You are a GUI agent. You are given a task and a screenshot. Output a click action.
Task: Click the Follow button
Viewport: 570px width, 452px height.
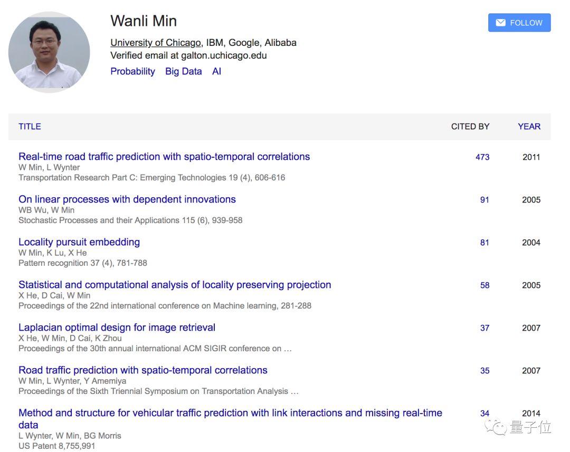(519, 23)
